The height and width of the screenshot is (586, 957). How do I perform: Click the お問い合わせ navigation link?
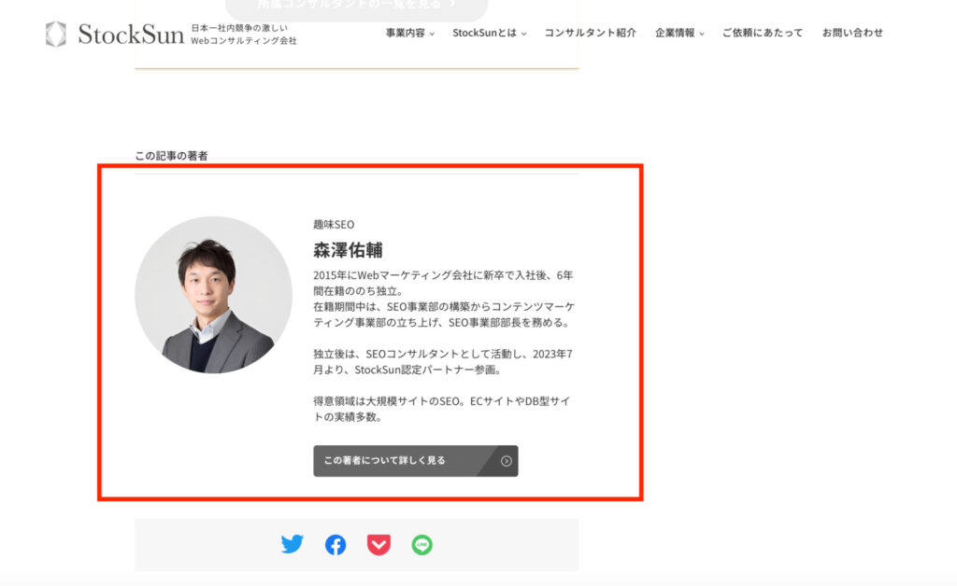[851, 33]
